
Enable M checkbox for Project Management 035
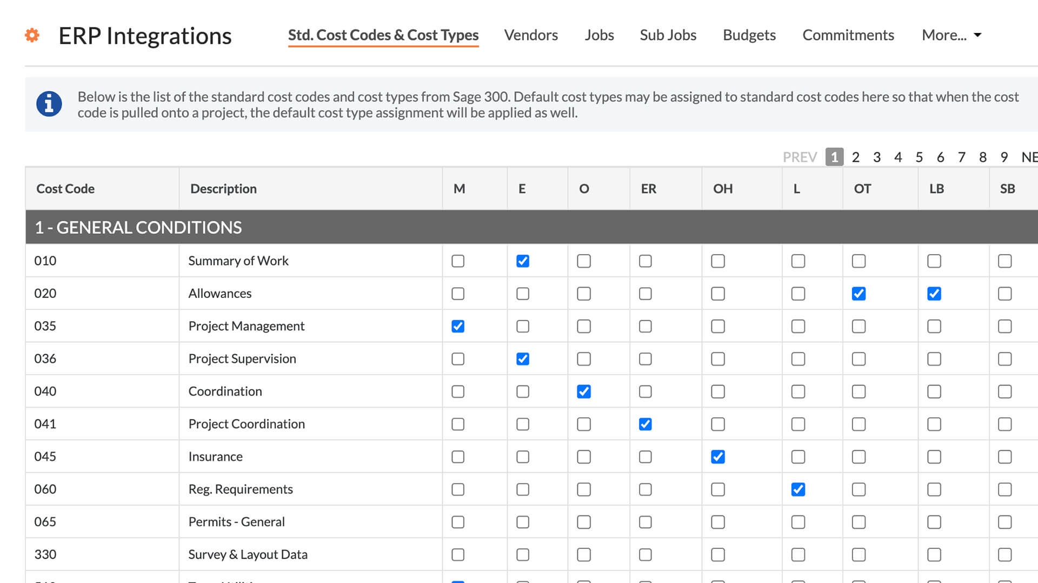[458, 326]
